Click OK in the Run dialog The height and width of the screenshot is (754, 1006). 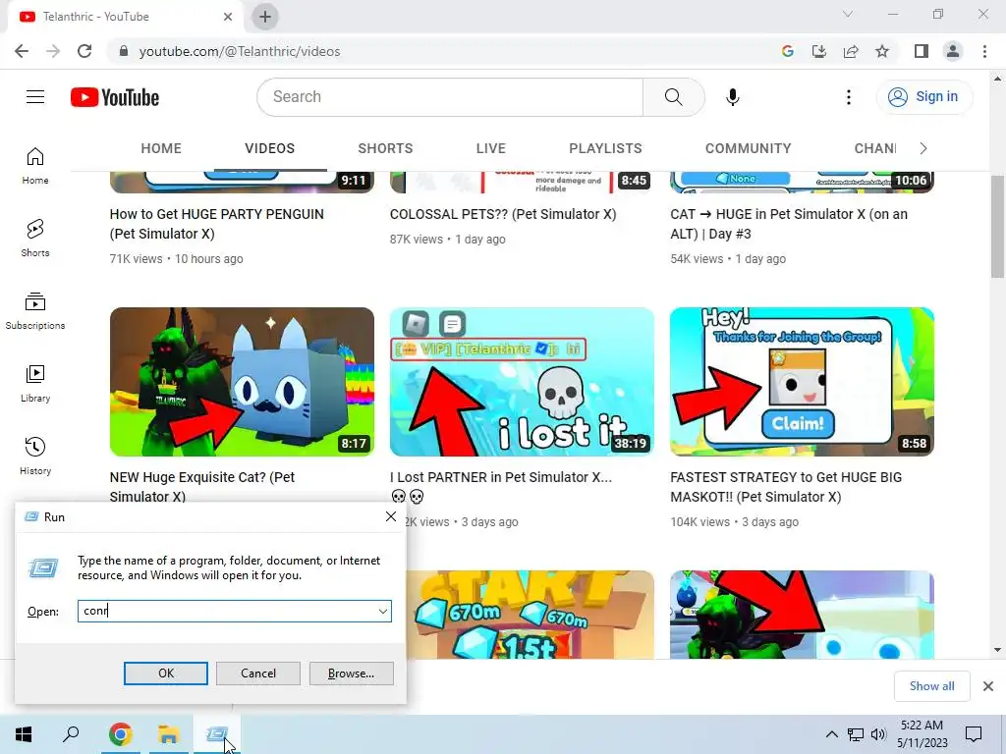(x=165, y=673)
